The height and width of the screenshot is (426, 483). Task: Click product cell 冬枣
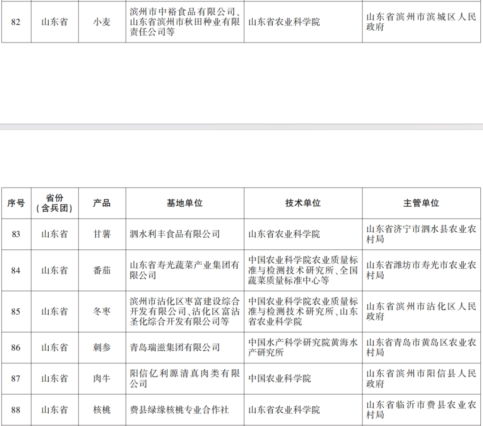(102, 311)
